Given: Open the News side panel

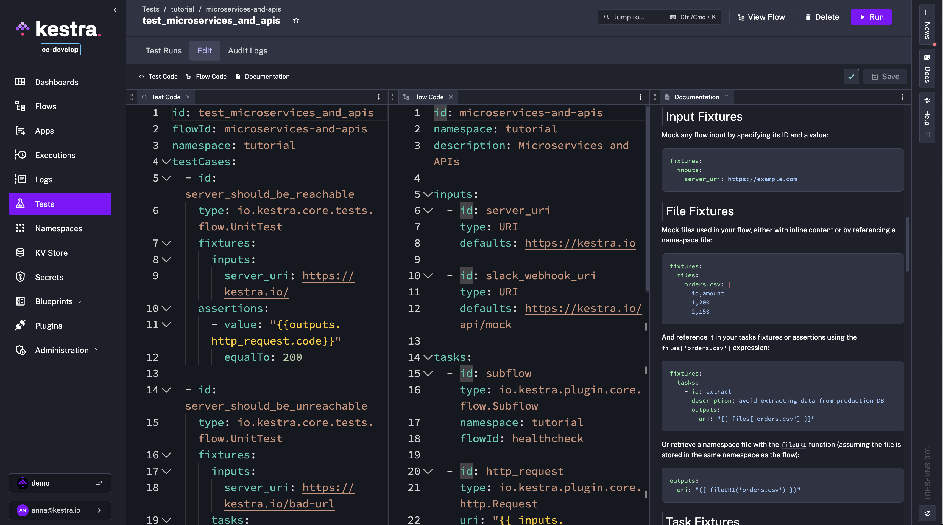Looking at the screenshot, I should (x=927, y=24).
